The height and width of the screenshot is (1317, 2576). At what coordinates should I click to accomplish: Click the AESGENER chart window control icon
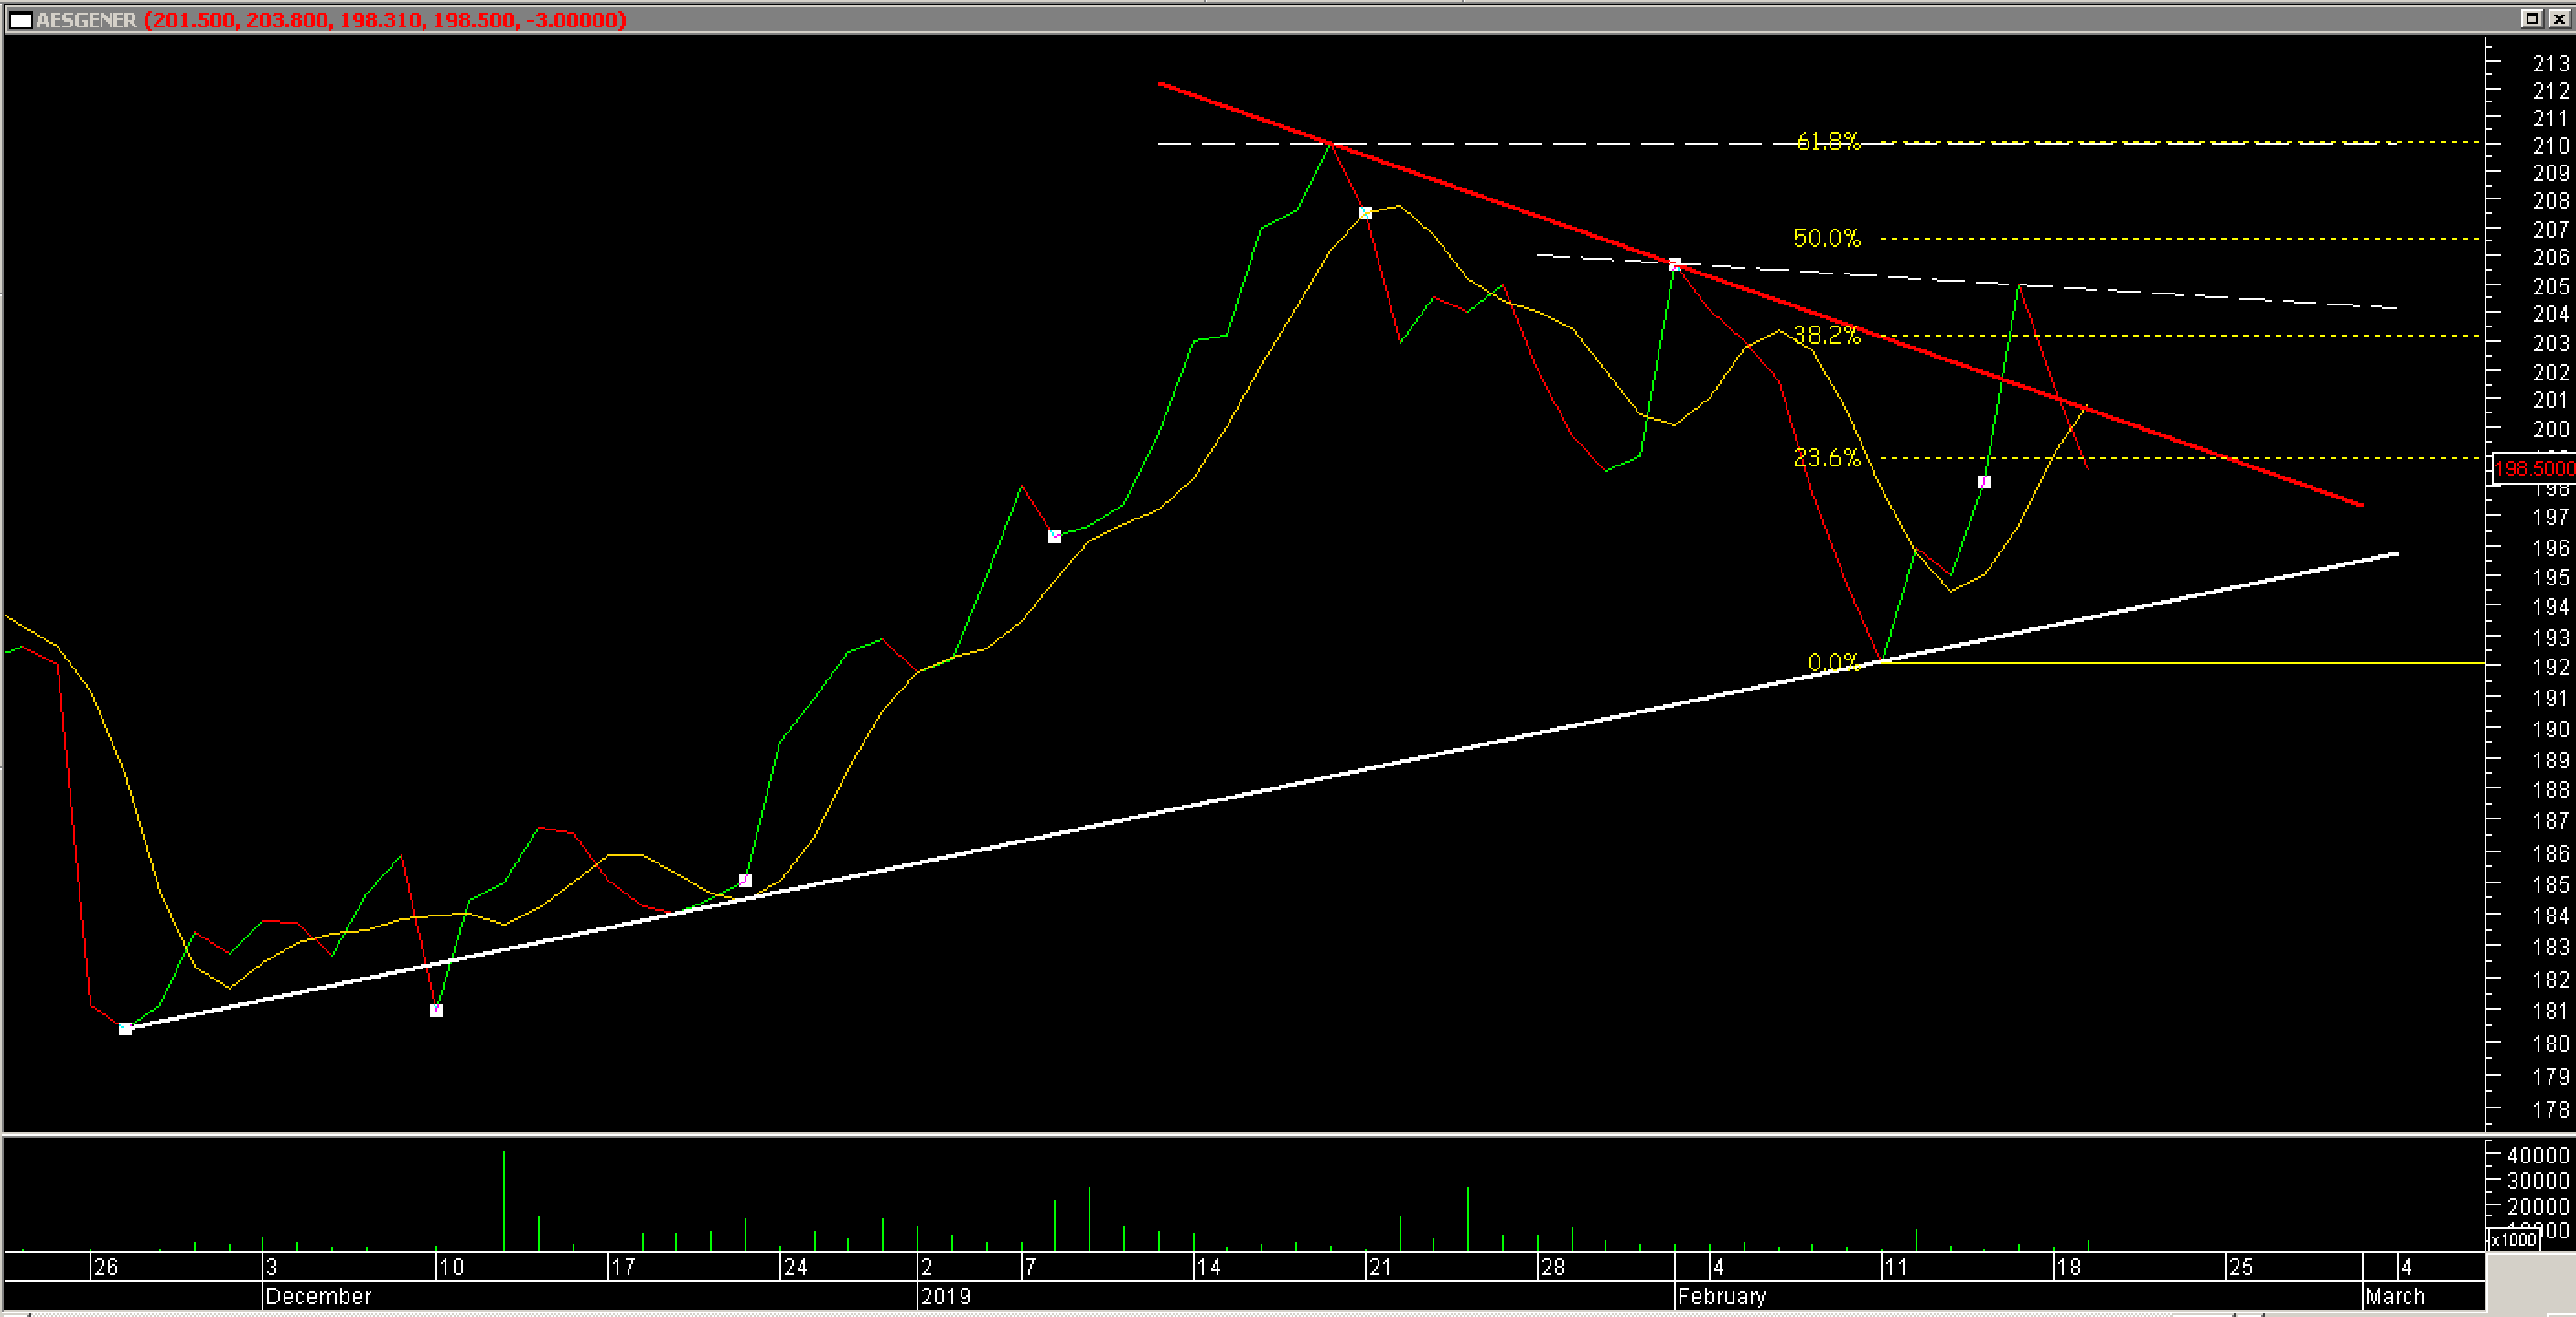(x=20, y=20)
